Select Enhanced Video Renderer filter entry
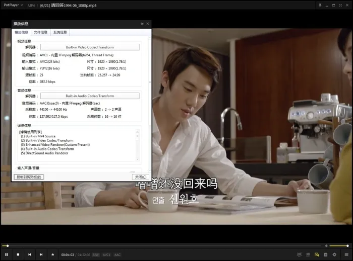 point(55,145)
